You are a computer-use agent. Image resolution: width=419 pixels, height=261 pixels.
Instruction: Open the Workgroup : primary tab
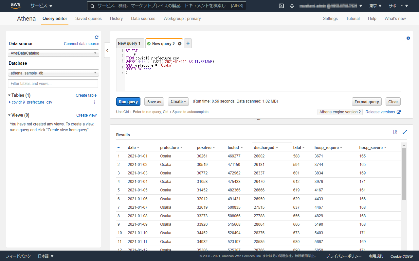point(182,19)
